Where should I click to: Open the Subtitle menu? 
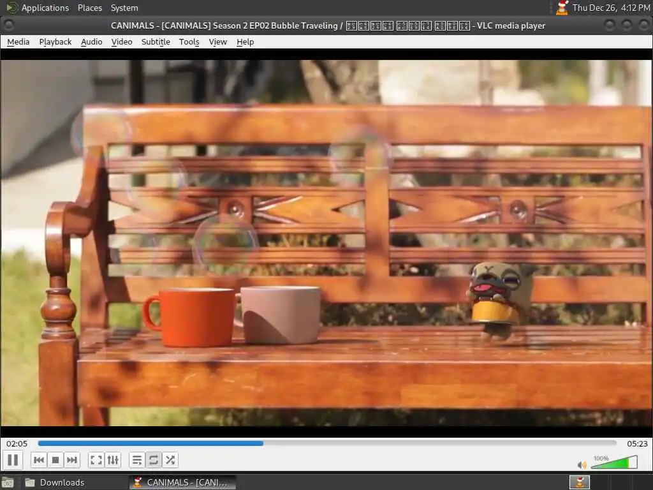(156, 41)
